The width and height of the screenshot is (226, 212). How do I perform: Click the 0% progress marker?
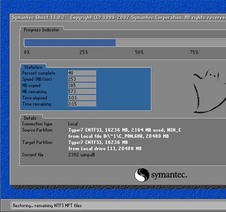click(x=27, y=52)
